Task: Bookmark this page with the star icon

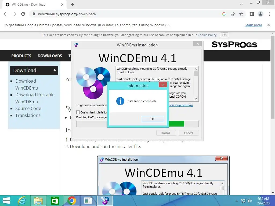Action: coord(241,14)
